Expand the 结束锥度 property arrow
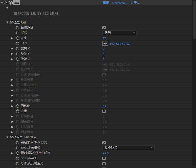Viewport: 196px width, 168px height. point(12,132)
